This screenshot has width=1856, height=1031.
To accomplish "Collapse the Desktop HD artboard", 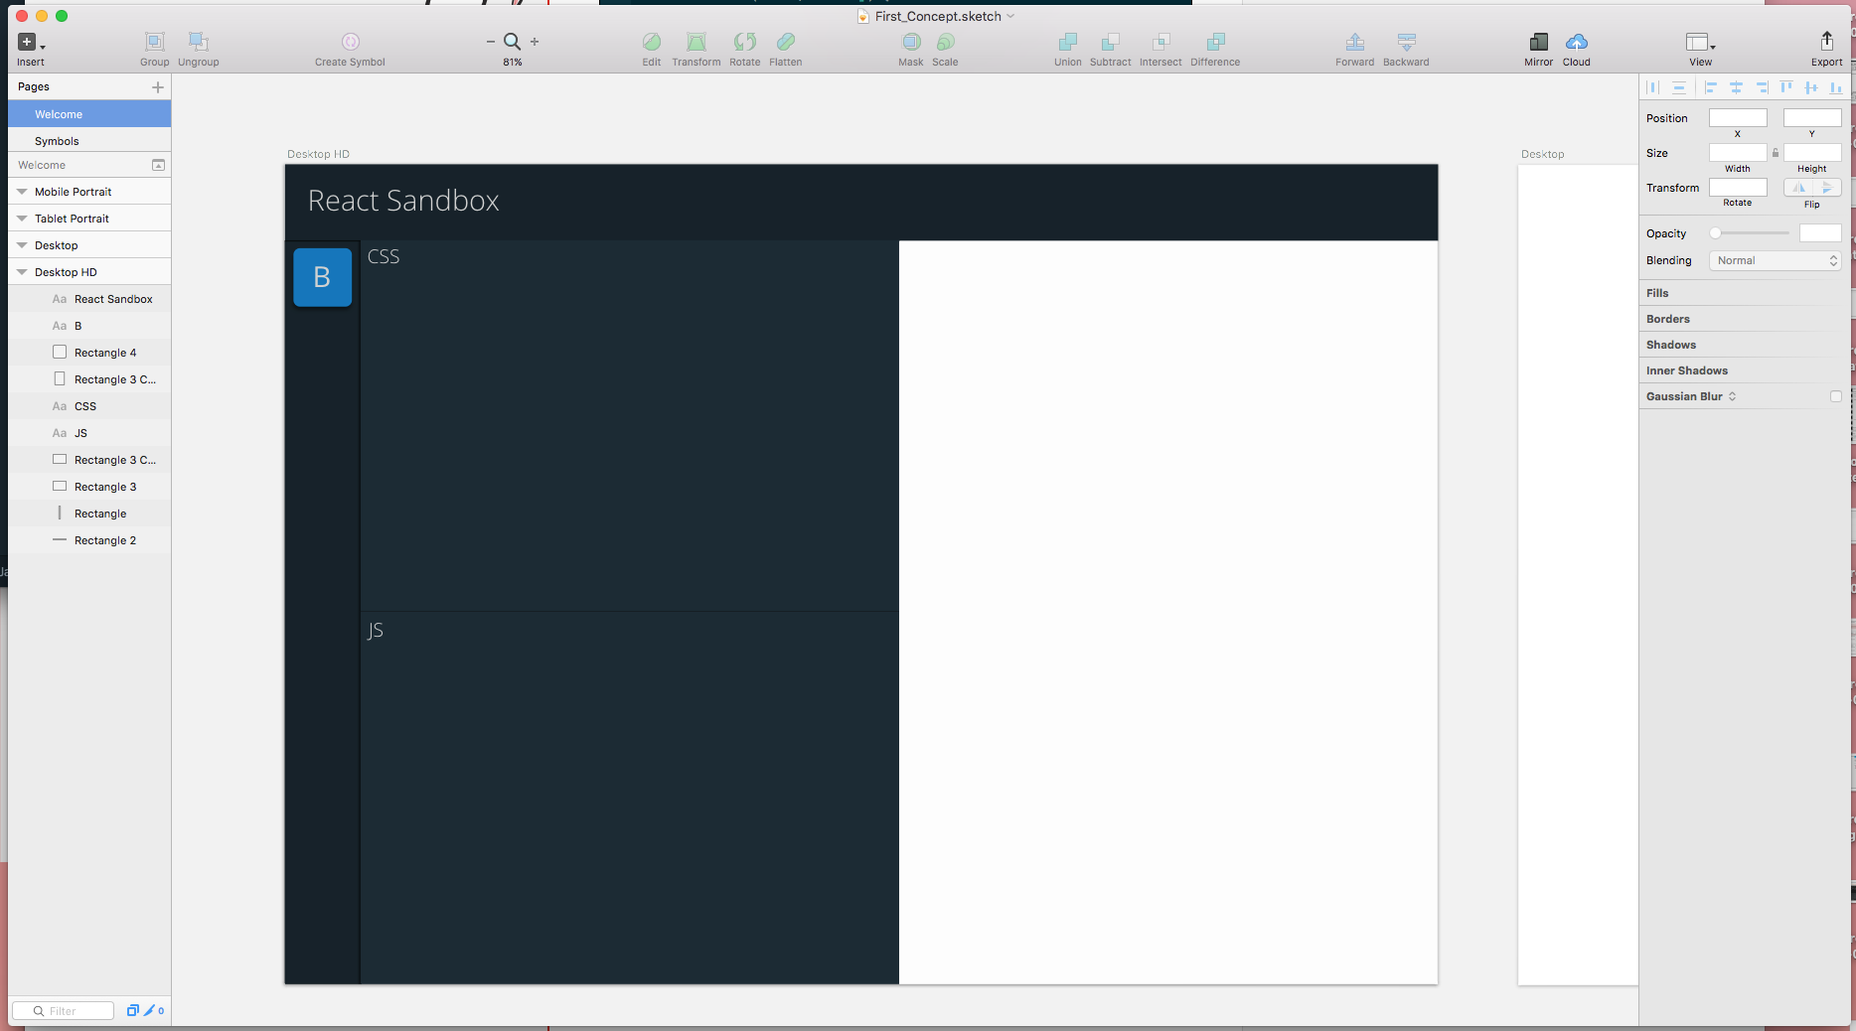I will pos(22,272).
